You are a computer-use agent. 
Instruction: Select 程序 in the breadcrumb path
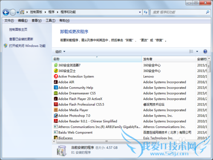click(x=52, y=12)
